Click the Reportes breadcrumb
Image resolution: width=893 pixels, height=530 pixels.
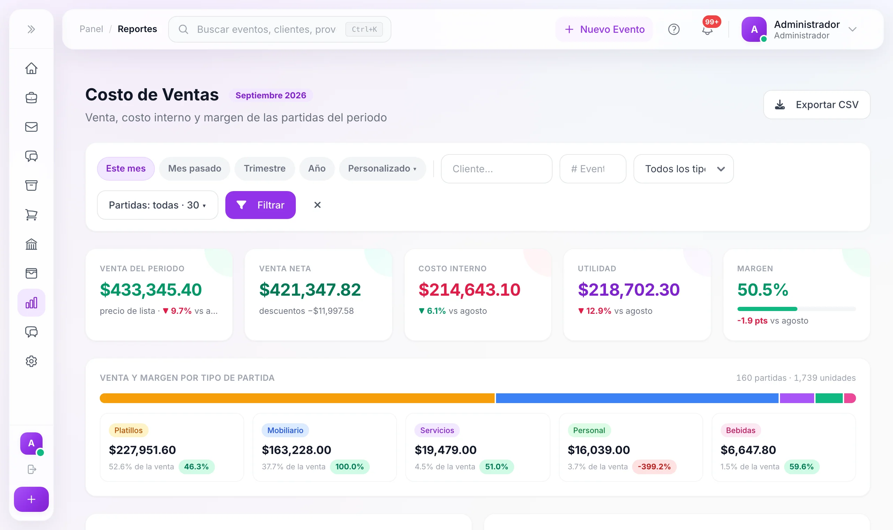(137, 29)
